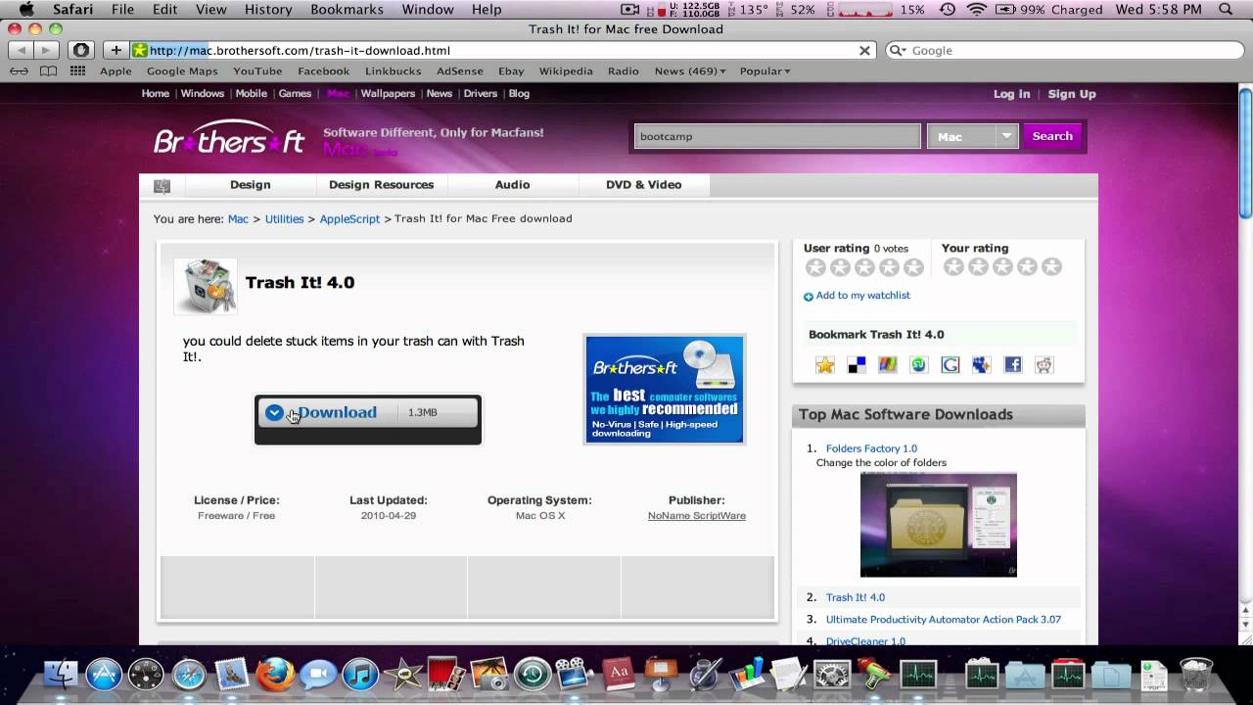Click the blue Download button
This screenshot has height=705, width=1253.
point(368,412)
